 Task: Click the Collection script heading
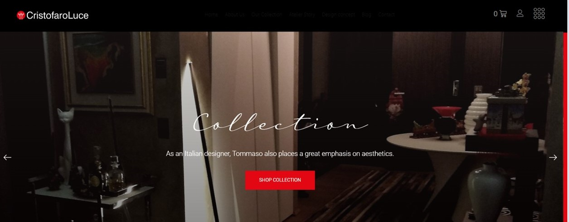click(280, 123)
